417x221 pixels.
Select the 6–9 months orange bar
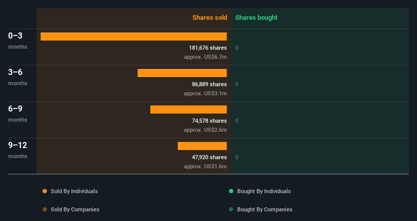coord(188,109)
